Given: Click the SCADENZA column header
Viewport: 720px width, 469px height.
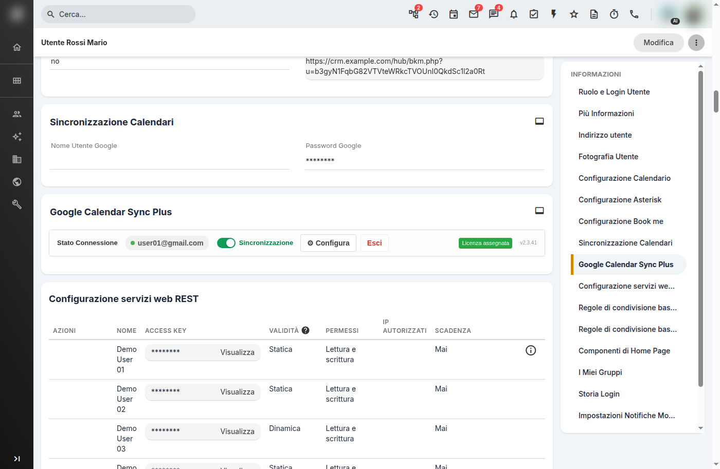Looking at the screenshot, I should [x=453, y=331].
